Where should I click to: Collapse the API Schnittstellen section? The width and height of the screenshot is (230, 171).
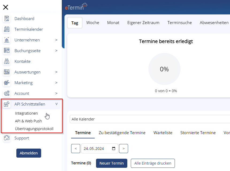[56, 104]
